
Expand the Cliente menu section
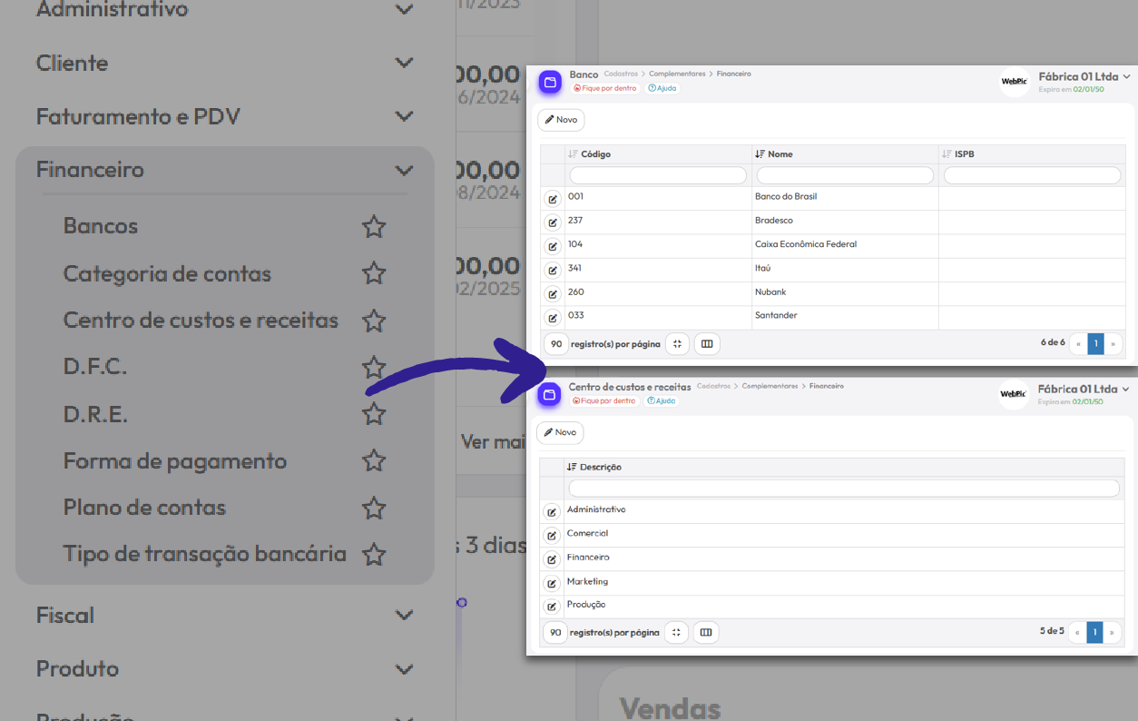tap(404, 64)
